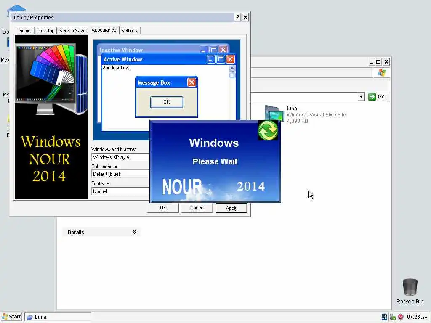
Task: Click the Go button in the Luna window
Action: tap(377, 97)
